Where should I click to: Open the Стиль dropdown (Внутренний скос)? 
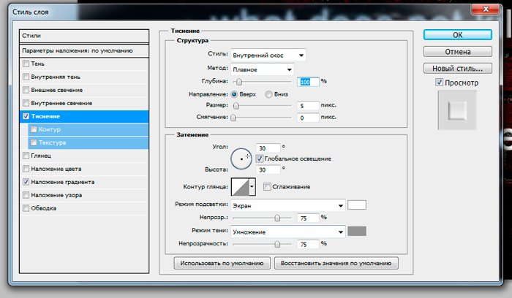pos(268,56)
